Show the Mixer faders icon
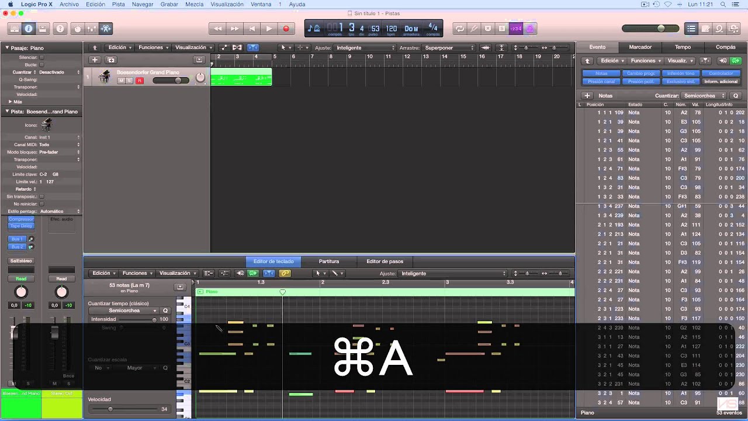Viewport: 748px width, 421px height. pos(92,28)
